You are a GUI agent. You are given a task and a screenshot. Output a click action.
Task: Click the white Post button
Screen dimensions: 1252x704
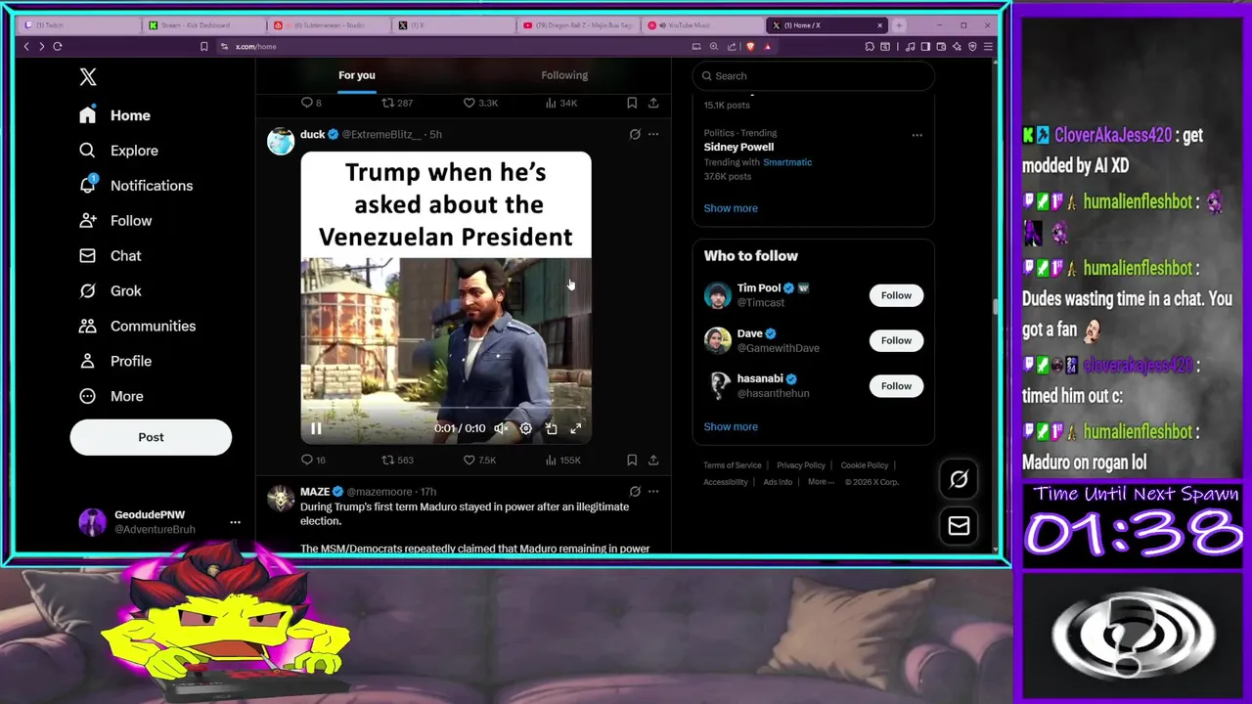click(151, 437)
